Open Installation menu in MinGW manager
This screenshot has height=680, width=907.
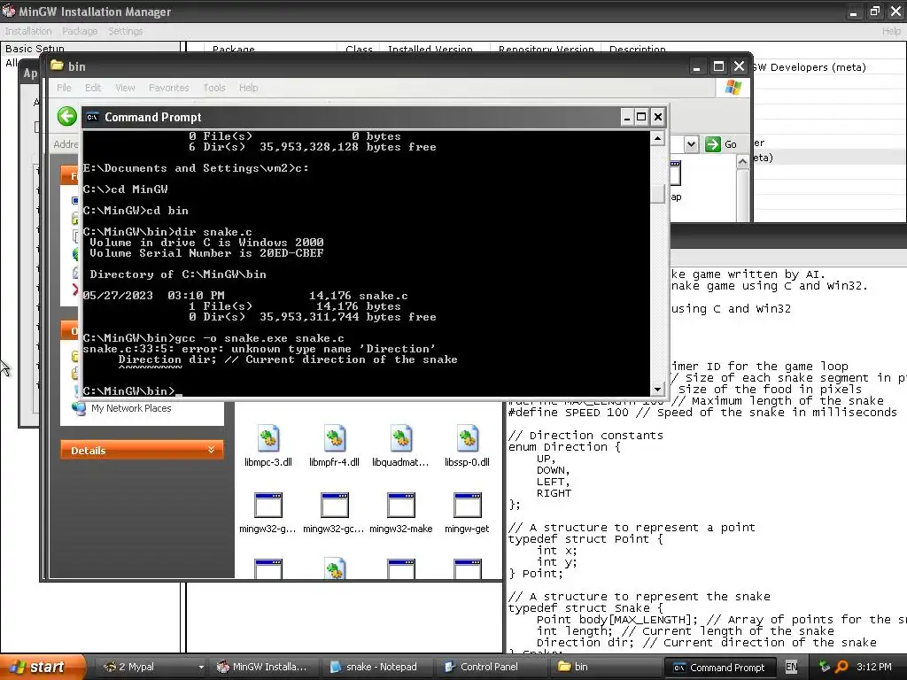point(28,31)
